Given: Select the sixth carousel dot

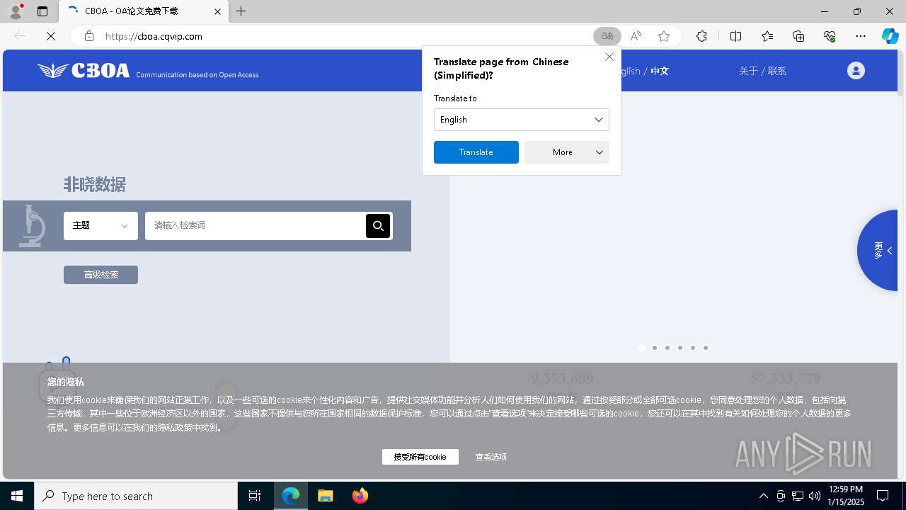Looking at the screenshot, I should click(706, 348).
